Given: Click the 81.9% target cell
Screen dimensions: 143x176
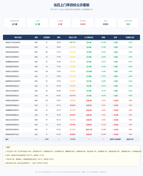Looking at the screenshot, I should (x=59, y=134).
